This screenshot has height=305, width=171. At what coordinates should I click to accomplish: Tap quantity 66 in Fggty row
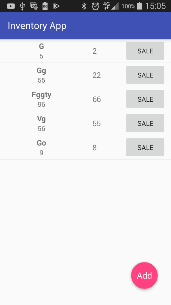click(97, 99)
